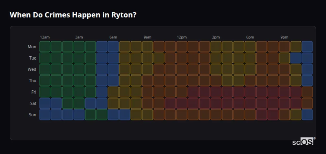
Task: Select the Thursday 9am heatmap cell
Action: 148,81
